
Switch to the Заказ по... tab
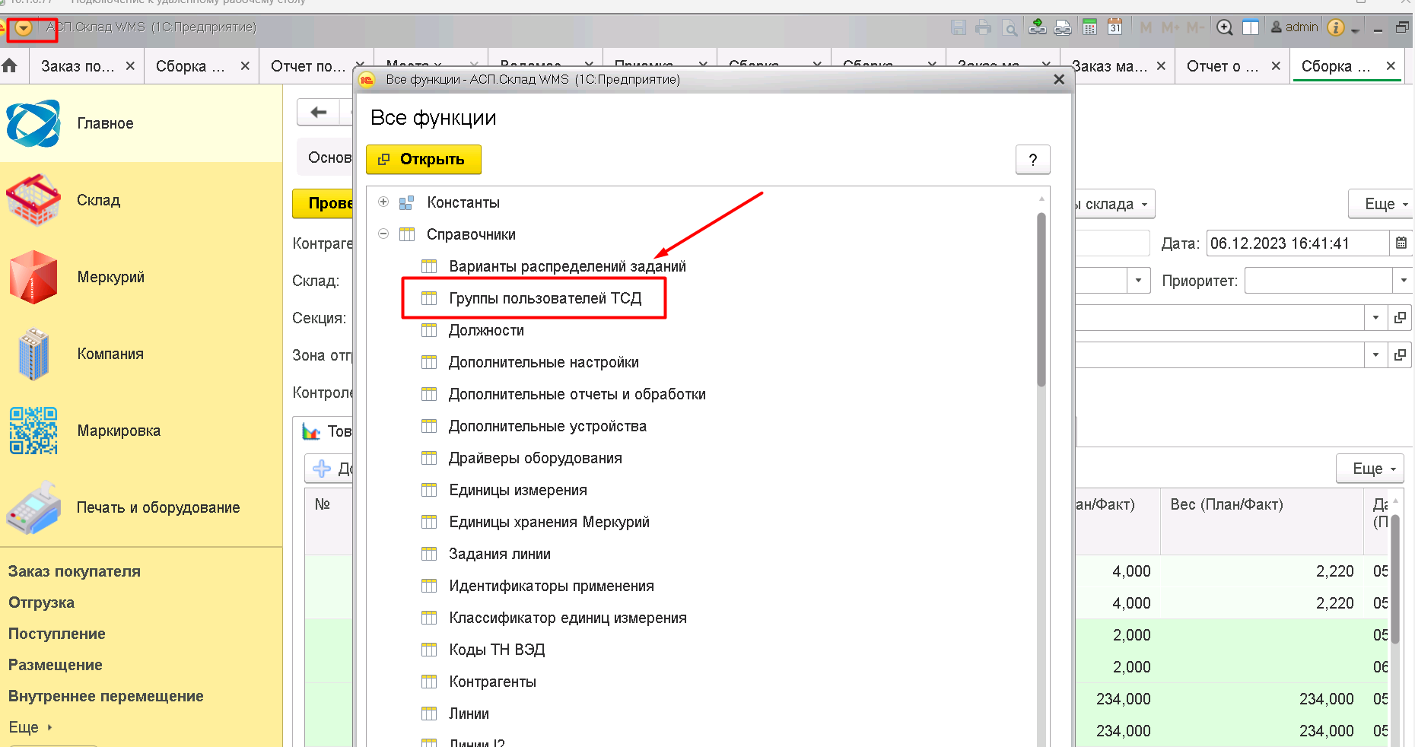[77, 66]
